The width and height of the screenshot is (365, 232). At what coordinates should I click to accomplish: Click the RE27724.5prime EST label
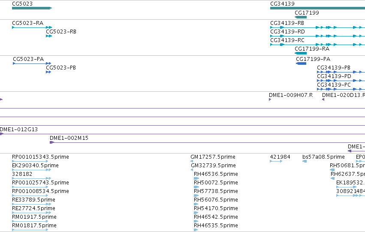33,208
